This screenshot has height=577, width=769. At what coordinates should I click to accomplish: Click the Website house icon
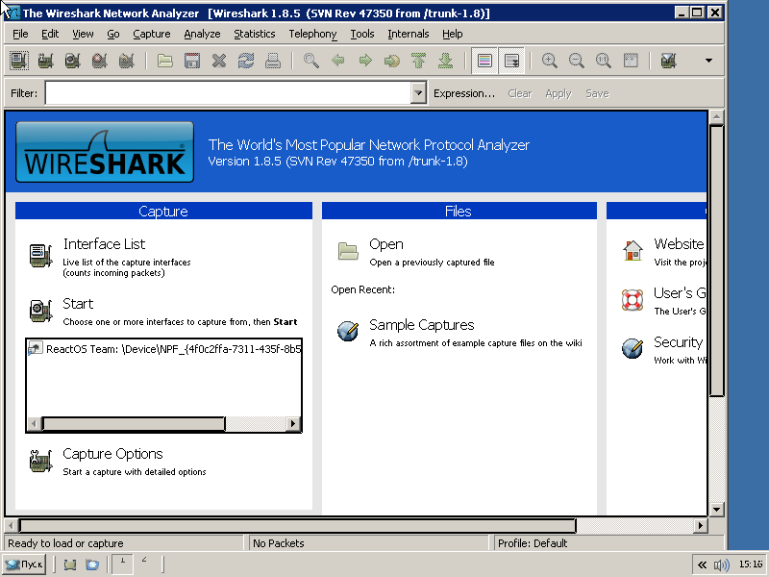(x=633, y=250)
